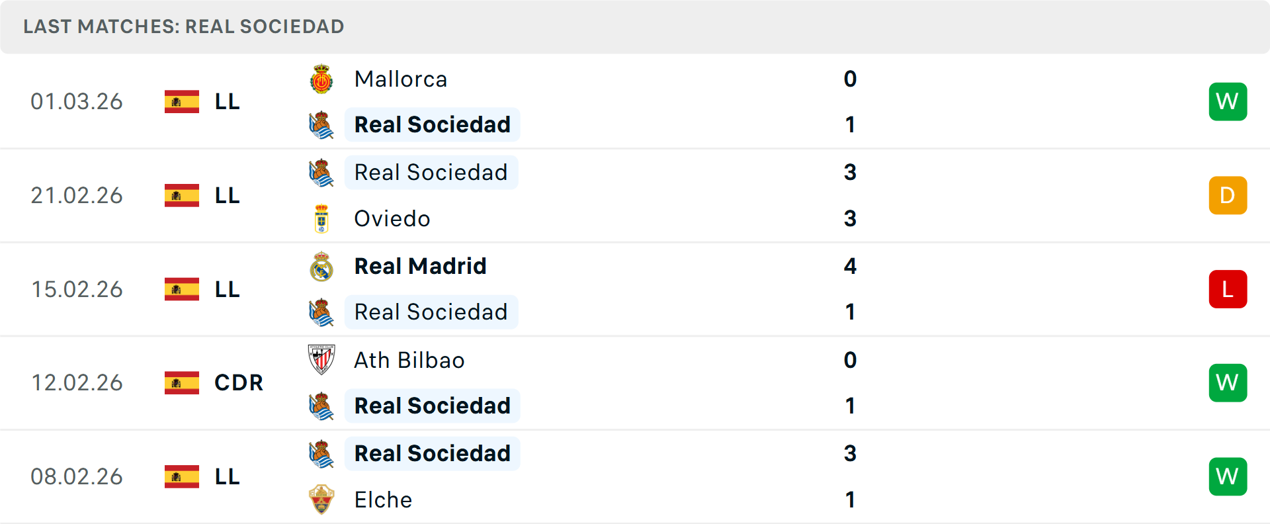The width and height of the screenshot is (1270, 524).
Task: Click the Real Madrid team name
Action: [x=421, y=266]
